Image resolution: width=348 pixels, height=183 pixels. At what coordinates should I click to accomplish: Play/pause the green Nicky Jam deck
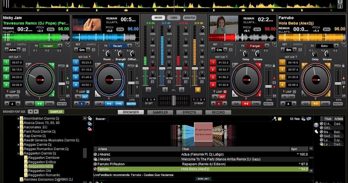(39, 104)
